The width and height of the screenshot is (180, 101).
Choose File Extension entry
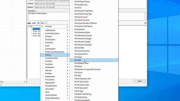pos(94,29)
